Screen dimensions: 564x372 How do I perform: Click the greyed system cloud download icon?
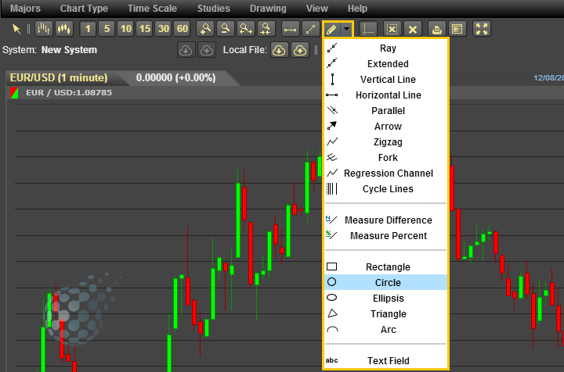pyautogui.click(x=186, y=50)
